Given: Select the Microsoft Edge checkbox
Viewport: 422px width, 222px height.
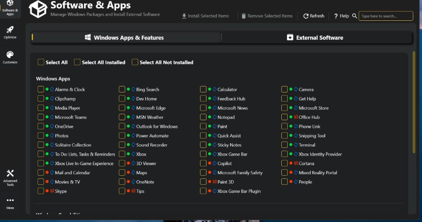Looking at the screenshot, I should pos(122,108).
